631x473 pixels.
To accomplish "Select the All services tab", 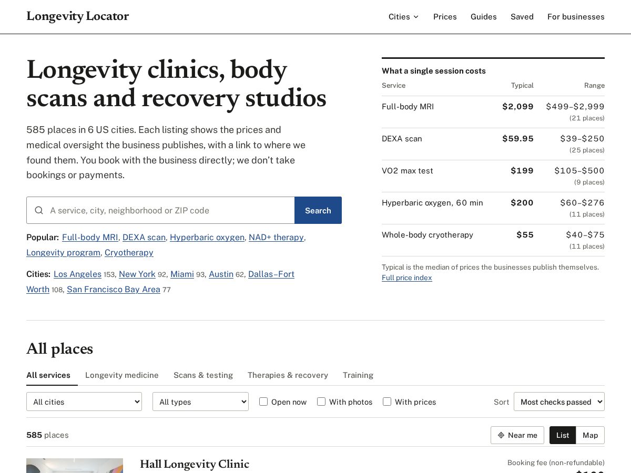I will pos(48,375).
